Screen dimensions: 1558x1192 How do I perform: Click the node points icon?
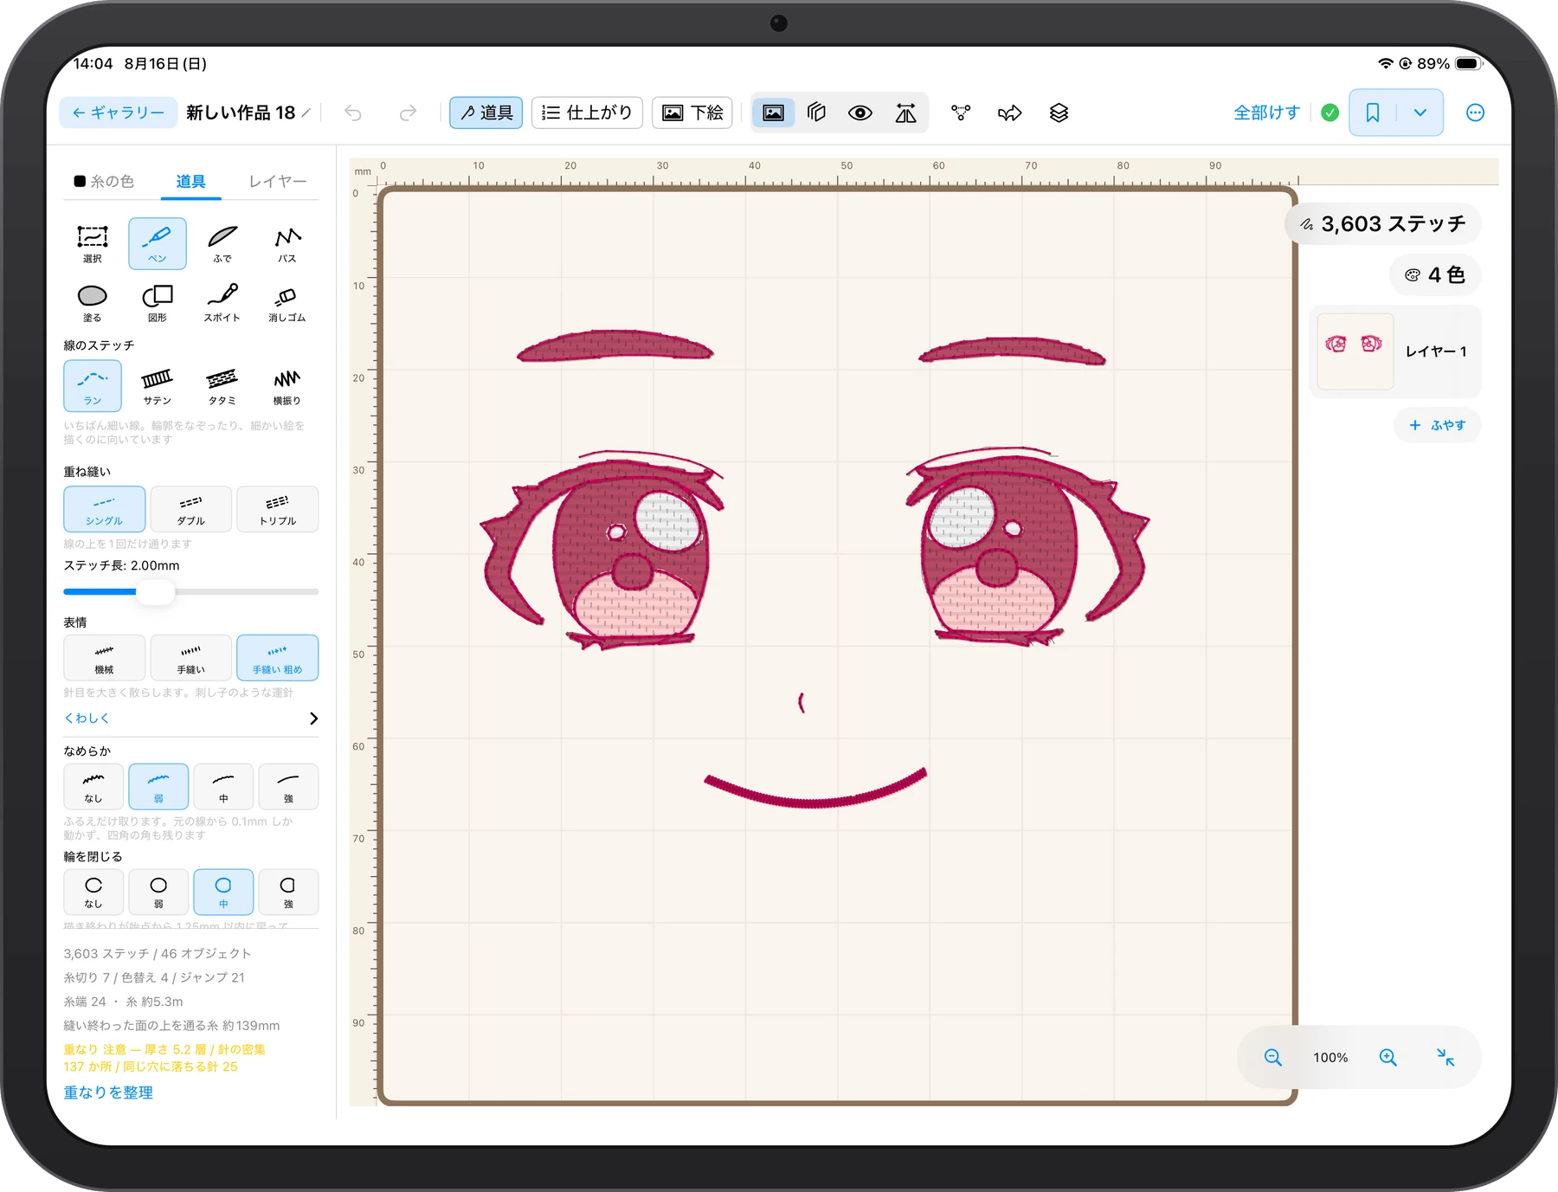coord(961,113)
